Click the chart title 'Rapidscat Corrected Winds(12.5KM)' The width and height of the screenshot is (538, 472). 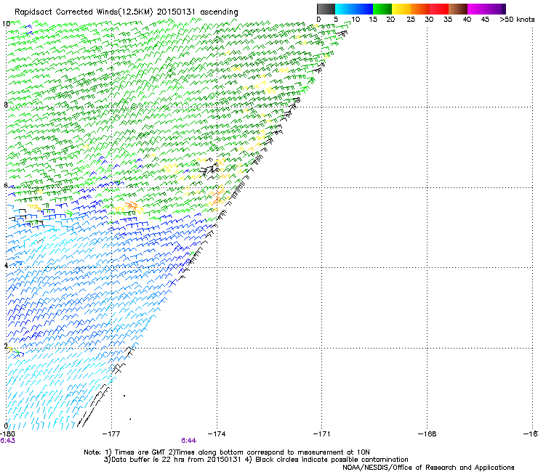point(84,12)
